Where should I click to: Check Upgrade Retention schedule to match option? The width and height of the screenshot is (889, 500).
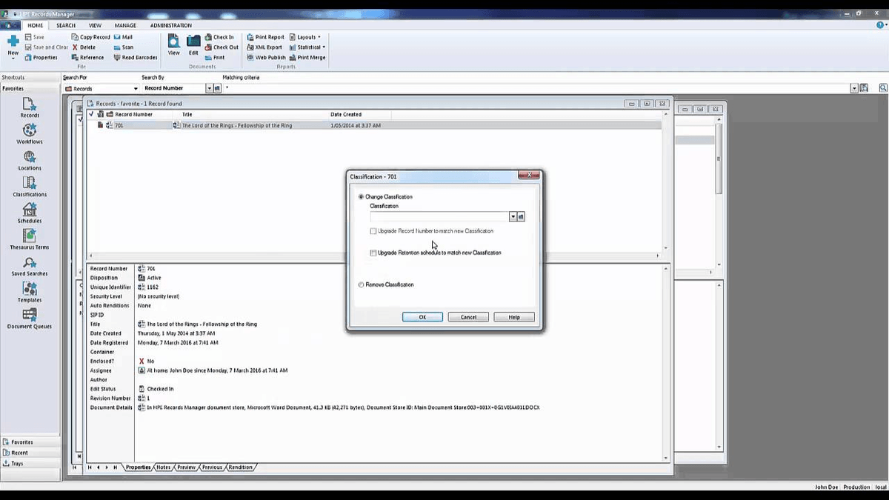click(x=373, y=253)
